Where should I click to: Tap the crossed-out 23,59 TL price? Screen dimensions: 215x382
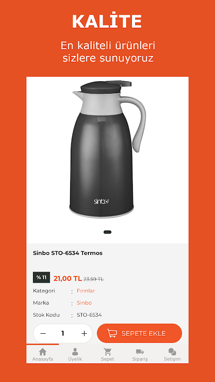click(x=94, y=279)
